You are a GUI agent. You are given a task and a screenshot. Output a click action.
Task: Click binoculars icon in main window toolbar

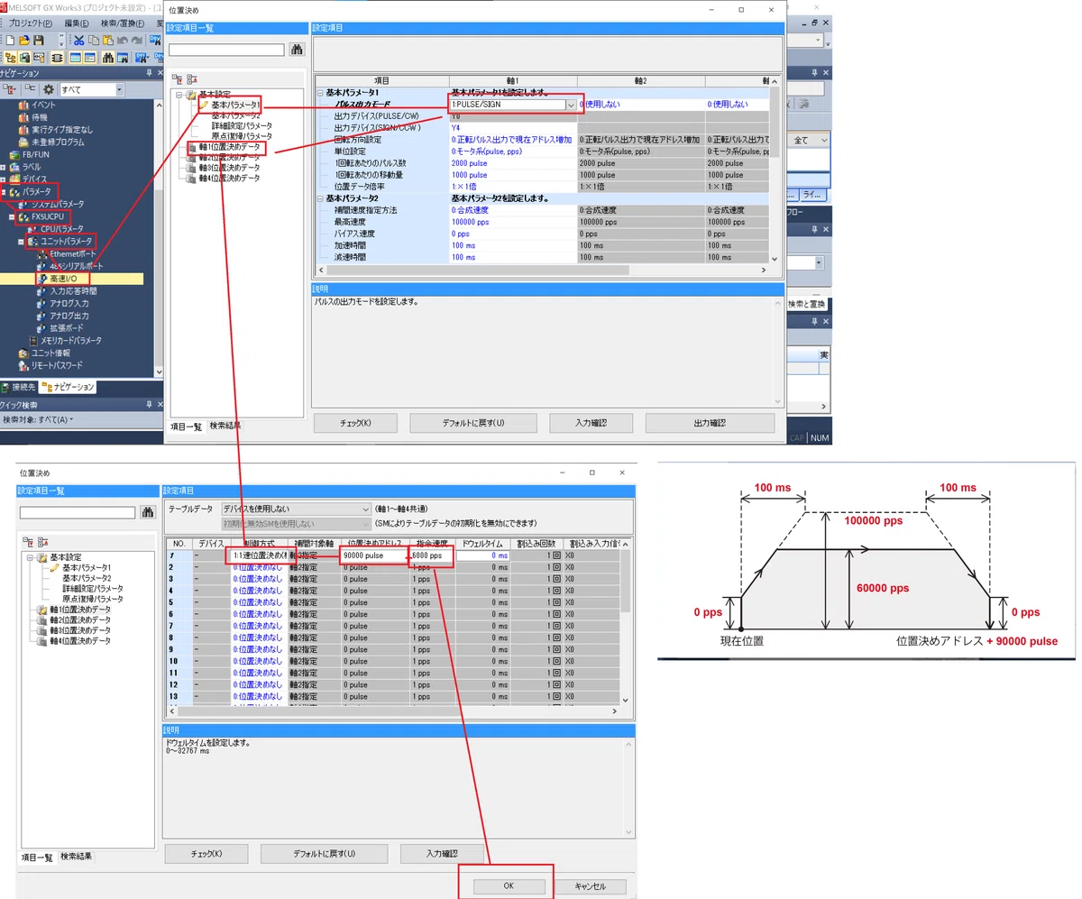(108, 58)
